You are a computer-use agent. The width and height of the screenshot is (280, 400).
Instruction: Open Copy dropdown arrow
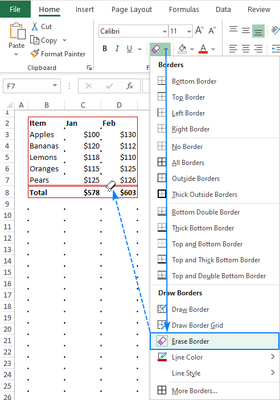coord(64,40)
